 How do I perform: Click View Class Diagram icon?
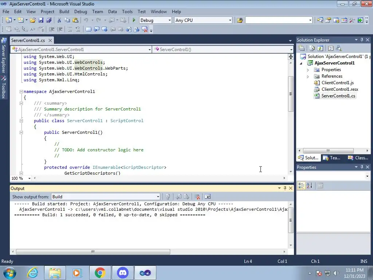(x=339, y=48)
